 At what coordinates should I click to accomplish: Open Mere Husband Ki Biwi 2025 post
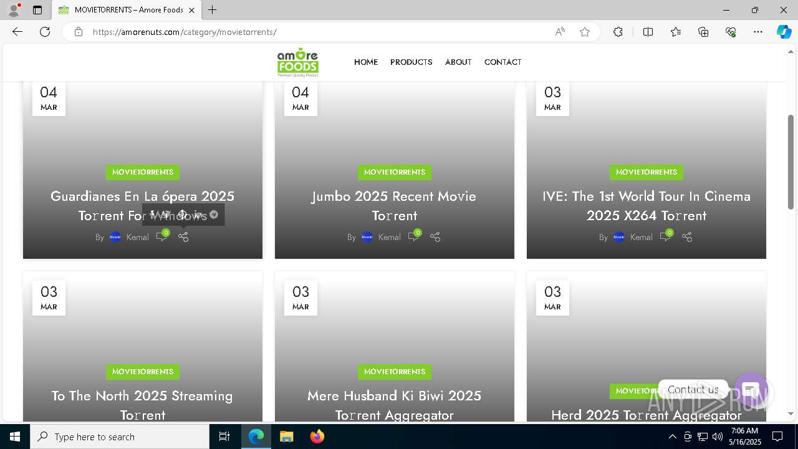(x=395, y=405)
